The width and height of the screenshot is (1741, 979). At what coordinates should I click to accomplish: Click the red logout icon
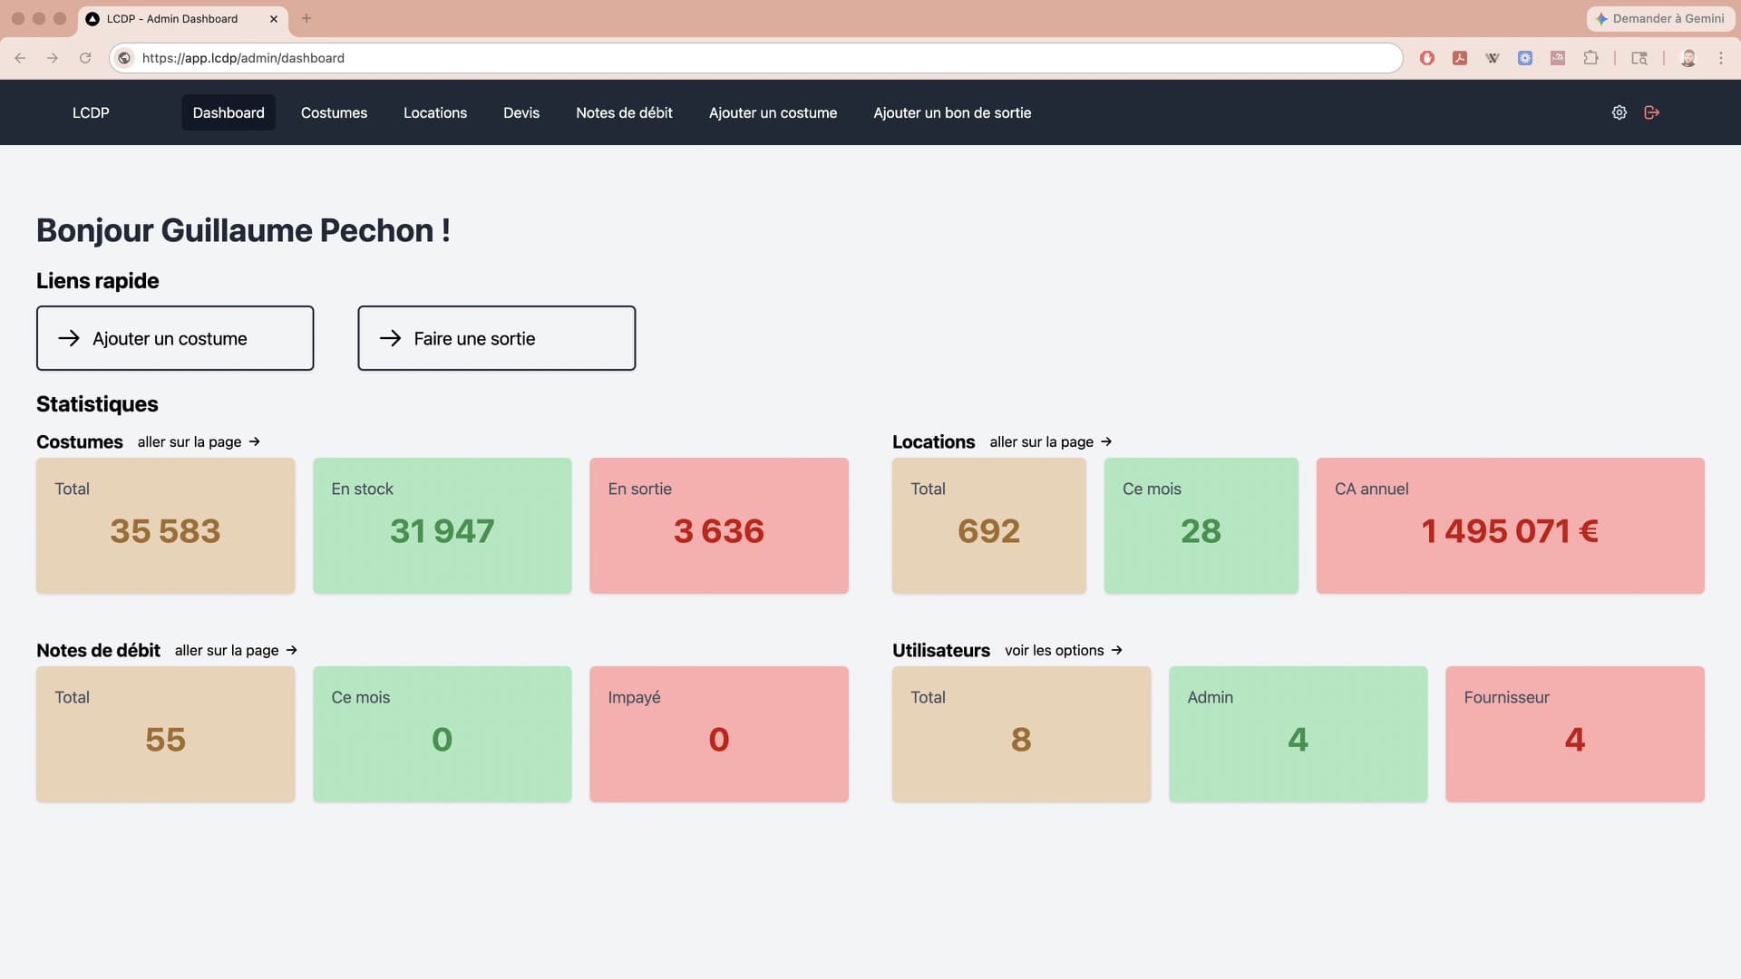(x=1651, y=112)
